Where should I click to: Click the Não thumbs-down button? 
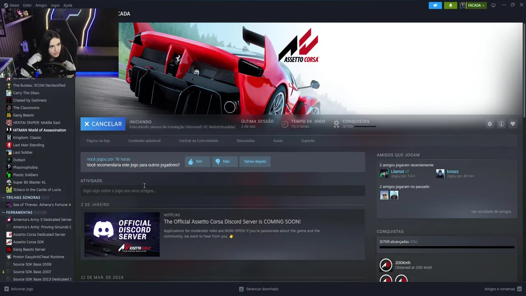225,162
